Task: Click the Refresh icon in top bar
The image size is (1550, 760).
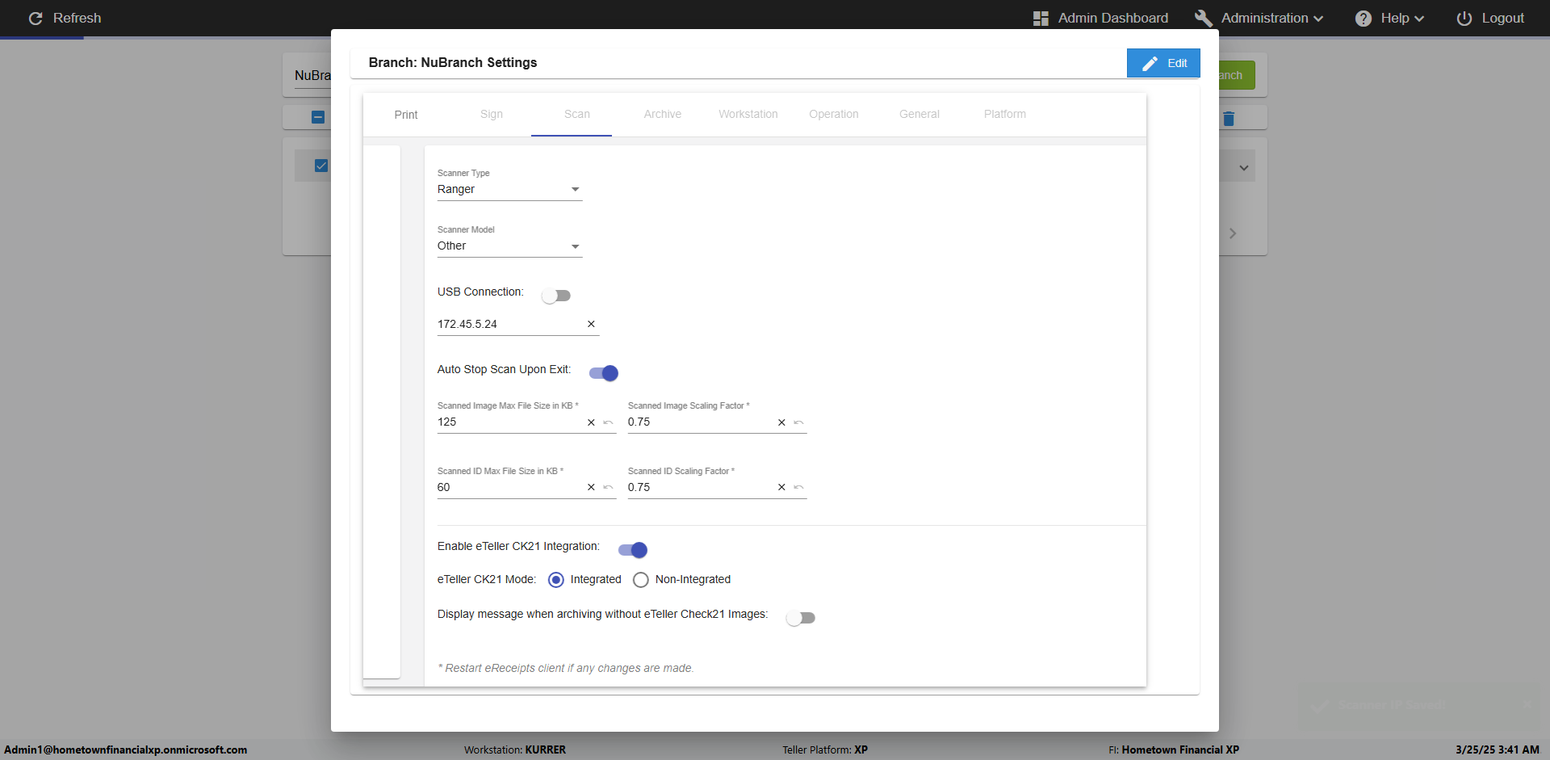Action: (36, 18)
